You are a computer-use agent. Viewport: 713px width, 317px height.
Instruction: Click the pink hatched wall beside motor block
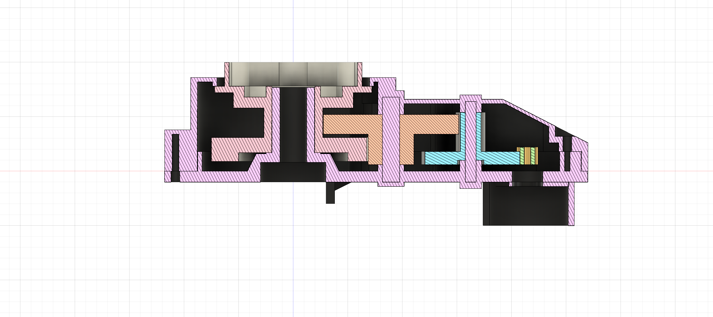(x=571, y=205)
